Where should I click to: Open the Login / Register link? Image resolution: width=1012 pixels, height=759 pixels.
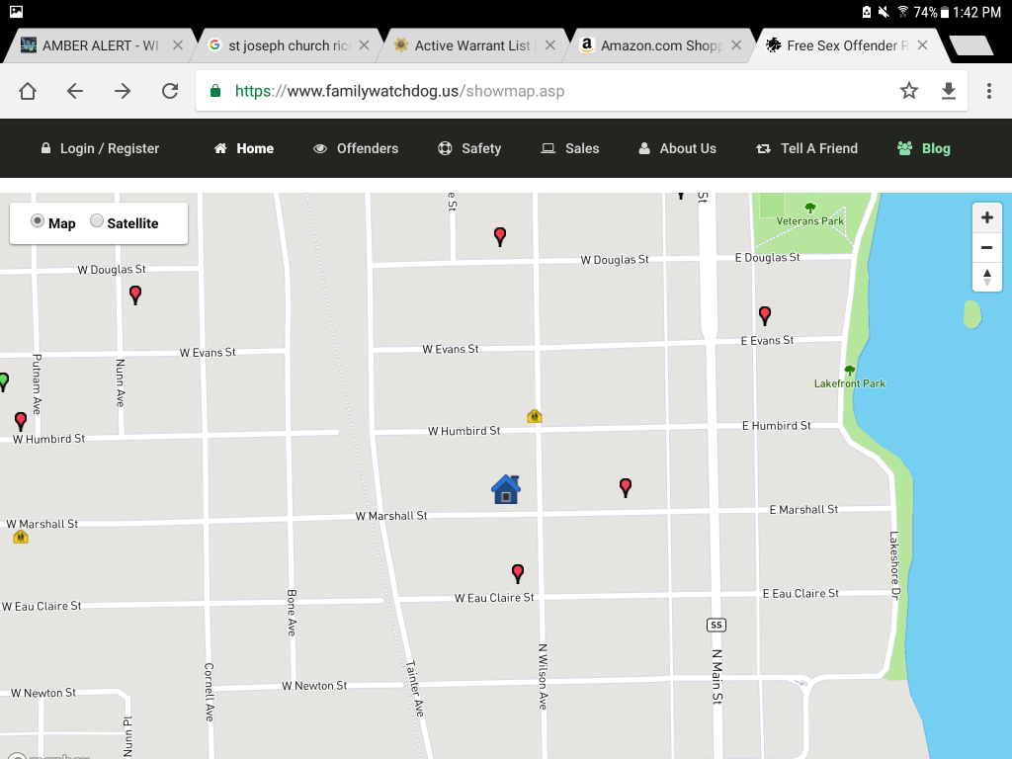pyautogui.click(x=100, y=148)
